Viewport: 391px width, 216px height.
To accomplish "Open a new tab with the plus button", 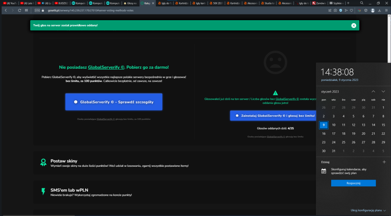I will [x=348, y=3].
